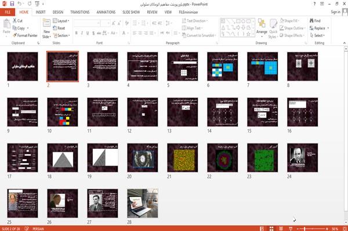348x231 pixels.
Task: Click the Bullets list icon
Action: (x=135, y=23)
